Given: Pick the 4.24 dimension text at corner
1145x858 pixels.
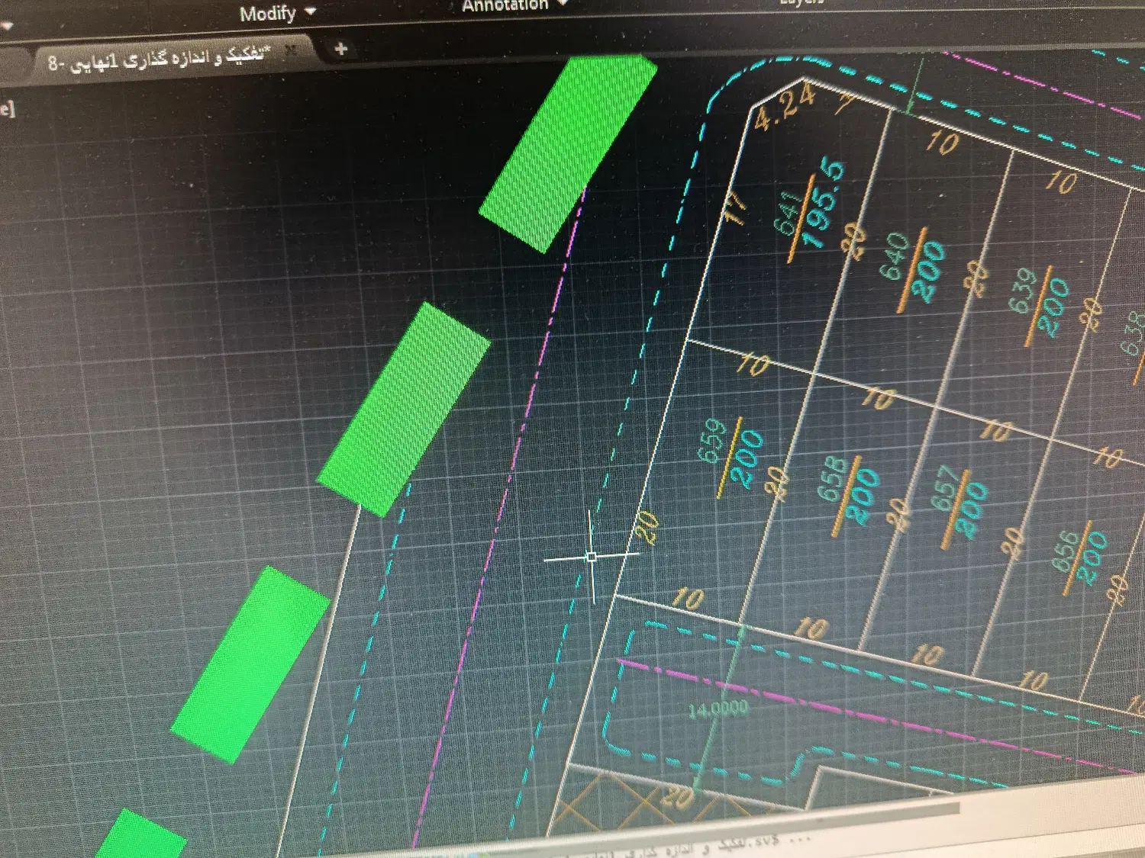Looking at the screenshot, I should point(784,108).
